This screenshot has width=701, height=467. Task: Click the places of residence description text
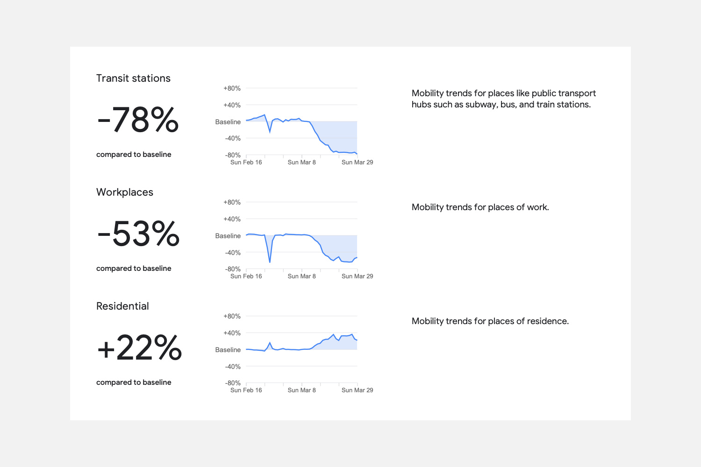coord(490,321)
